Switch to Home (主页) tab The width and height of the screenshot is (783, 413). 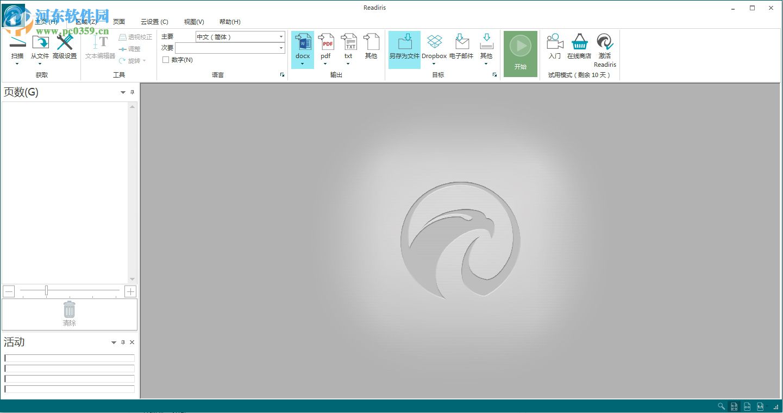click(46, 22)
